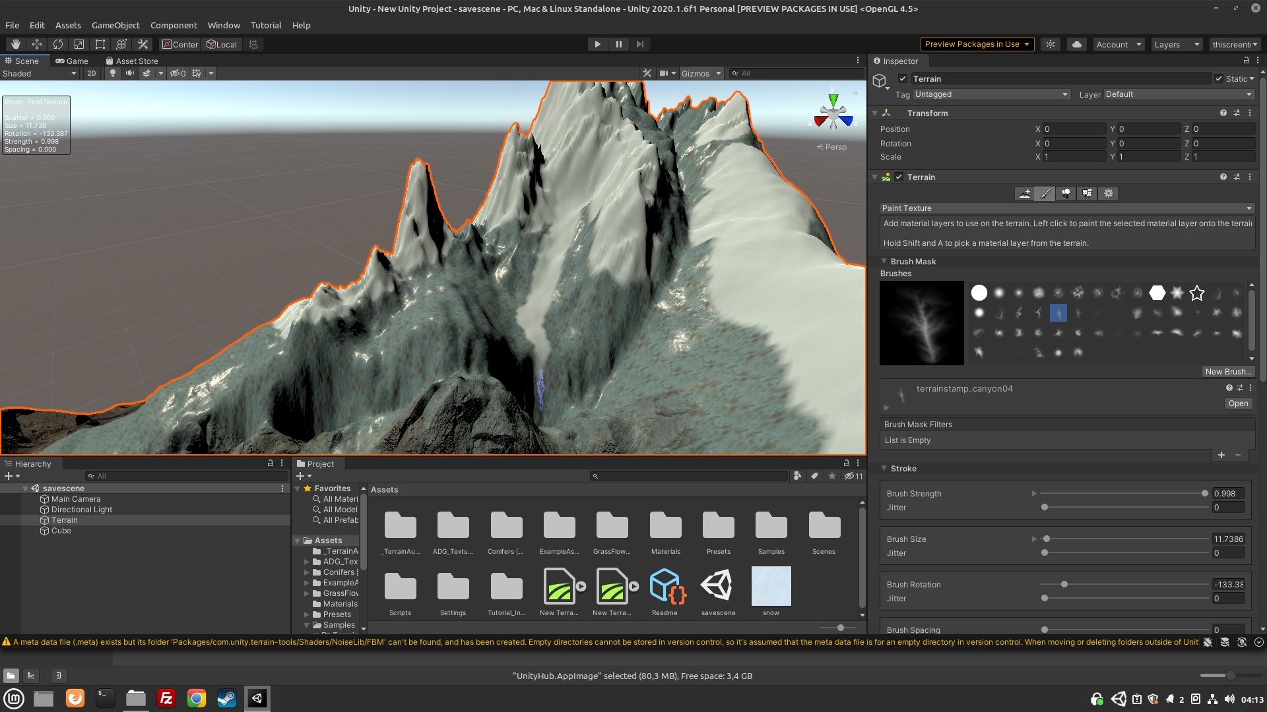This screenshot has height=712, width=1267.
Task: Pick the hexagon brush in Brushes grid
Action: point(1157,293)
